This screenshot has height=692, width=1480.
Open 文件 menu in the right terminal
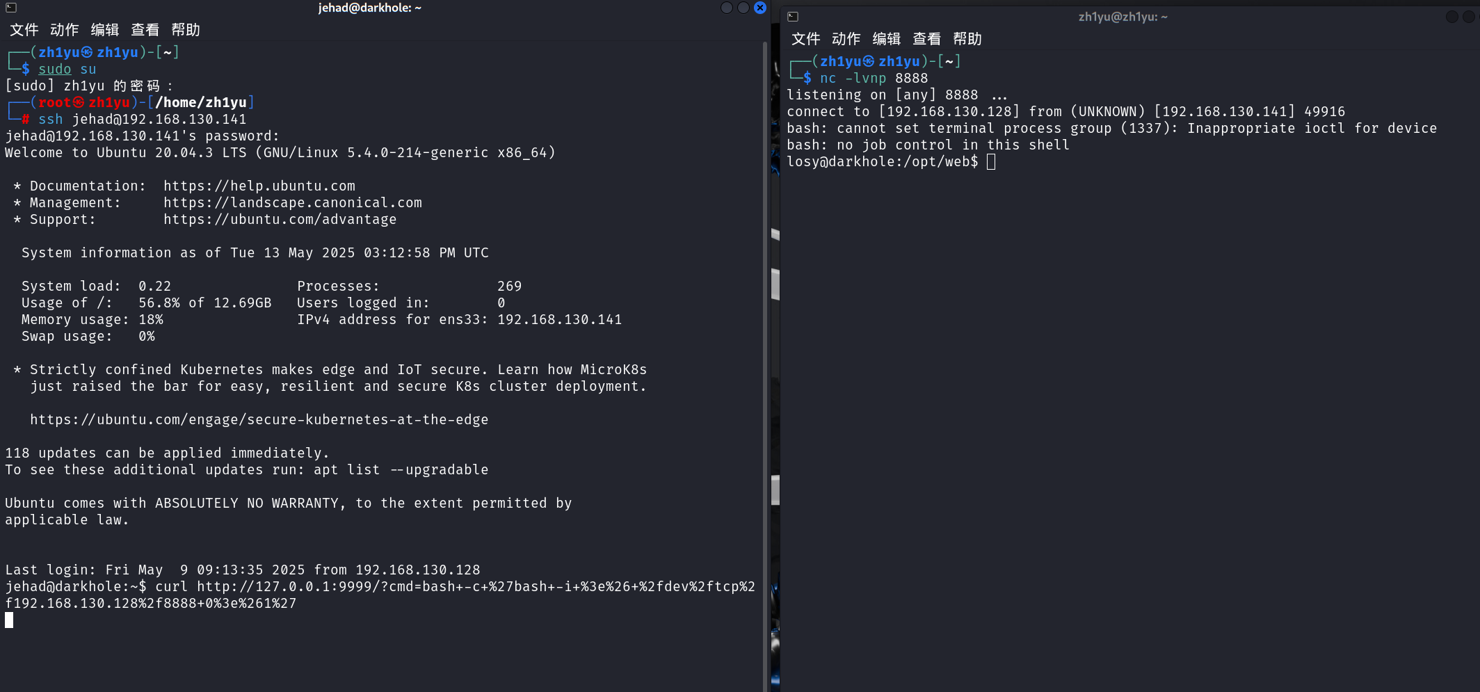coord(805,39)
